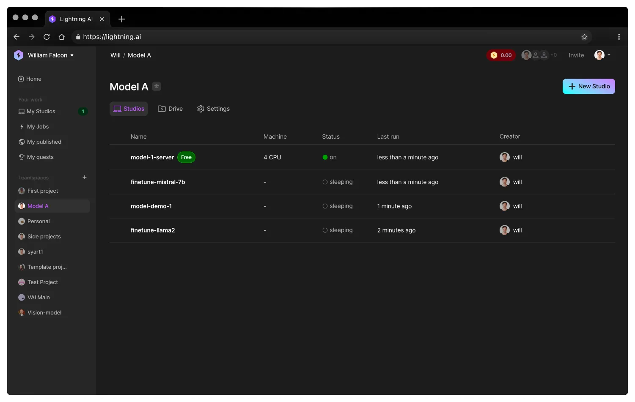The width and height of the screenshot is (635, 402).
Task: Click sleeping status of finetune-mistral-7b
Action: [337, 182]
